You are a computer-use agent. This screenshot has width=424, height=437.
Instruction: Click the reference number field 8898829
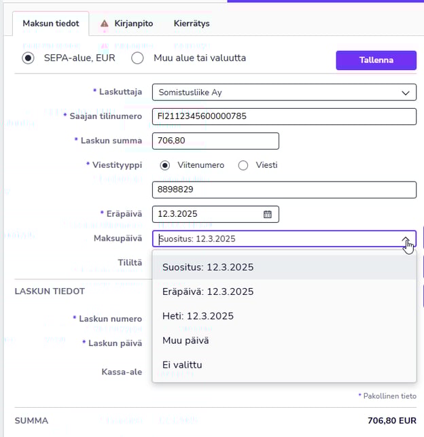point(283,190)
